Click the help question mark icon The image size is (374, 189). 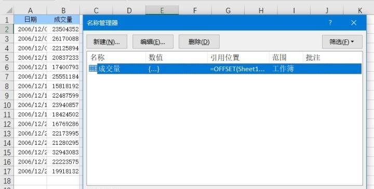click(330, 23)
